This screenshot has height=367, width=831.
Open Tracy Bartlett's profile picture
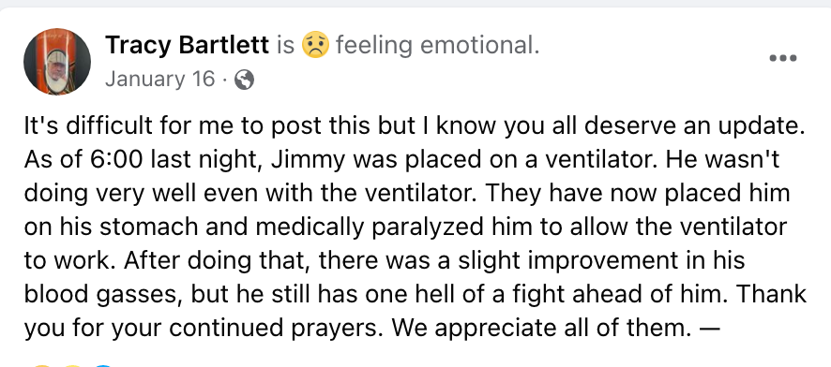point(56,62)
